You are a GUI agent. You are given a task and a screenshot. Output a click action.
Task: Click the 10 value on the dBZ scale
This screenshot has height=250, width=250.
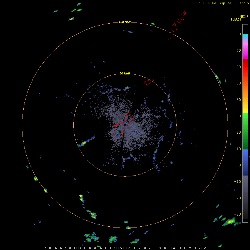tap(239, 149)
